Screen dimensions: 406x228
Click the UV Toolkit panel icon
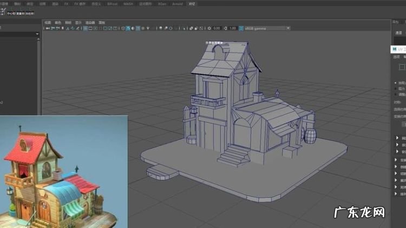pos(394,49)
